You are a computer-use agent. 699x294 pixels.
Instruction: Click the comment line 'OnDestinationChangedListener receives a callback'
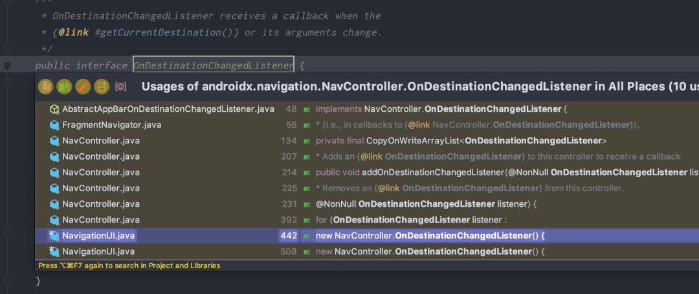[x=217, y=16]
